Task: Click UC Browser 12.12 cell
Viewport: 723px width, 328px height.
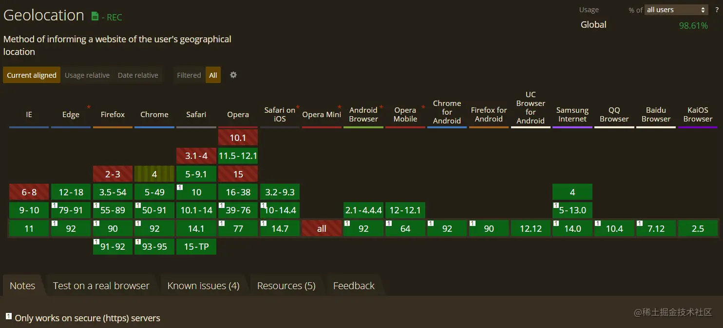Action: pyautogui.click(x=531, y=228)
